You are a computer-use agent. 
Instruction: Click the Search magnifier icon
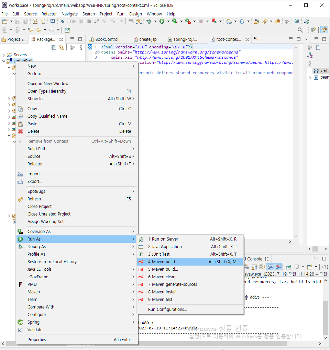pyautogui.click(x=300, y=30)
